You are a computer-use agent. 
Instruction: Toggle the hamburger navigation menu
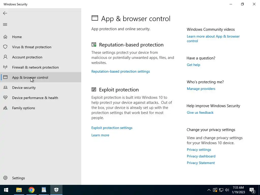pyautogui.click(x=5, y=25)
